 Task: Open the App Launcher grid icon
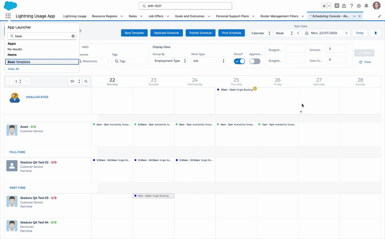click(x=8, y=16)
